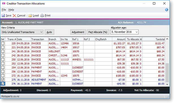Click the 12345 invoice number cell
Image resolution: width=174 pixels, height=103 pixels.
click(x=66, y=76)
